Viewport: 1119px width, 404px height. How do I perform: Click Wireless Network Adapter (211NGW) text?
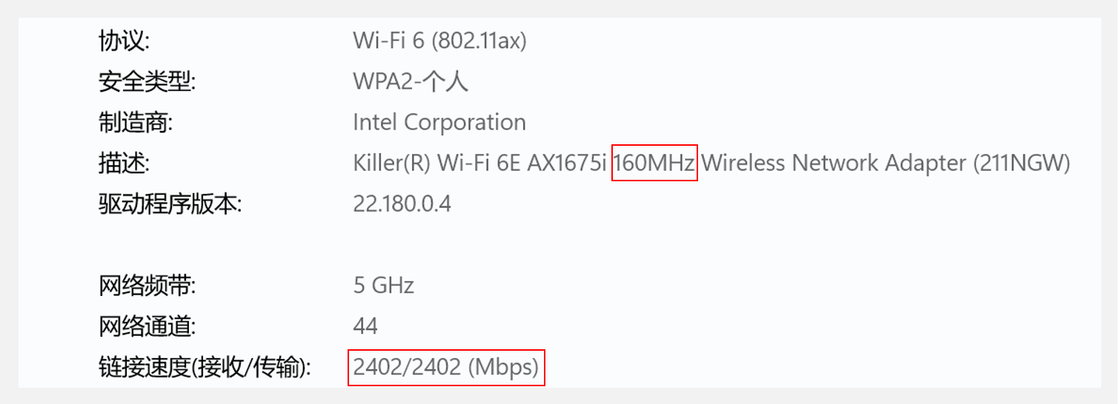point(886,163)
